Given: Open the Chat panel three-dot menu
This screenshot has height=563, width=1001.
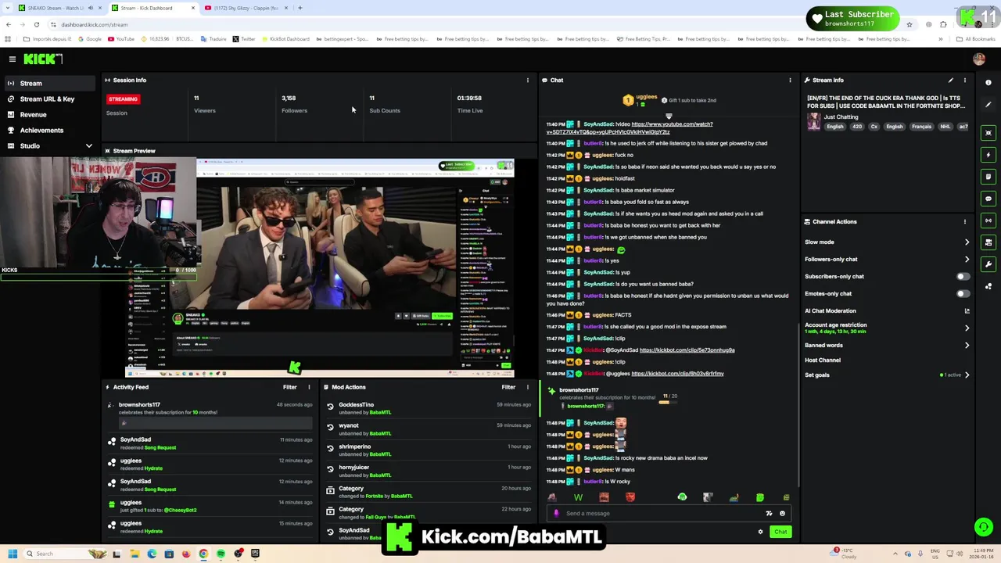Looking at the screenshot, I should [x=790, y=80].
